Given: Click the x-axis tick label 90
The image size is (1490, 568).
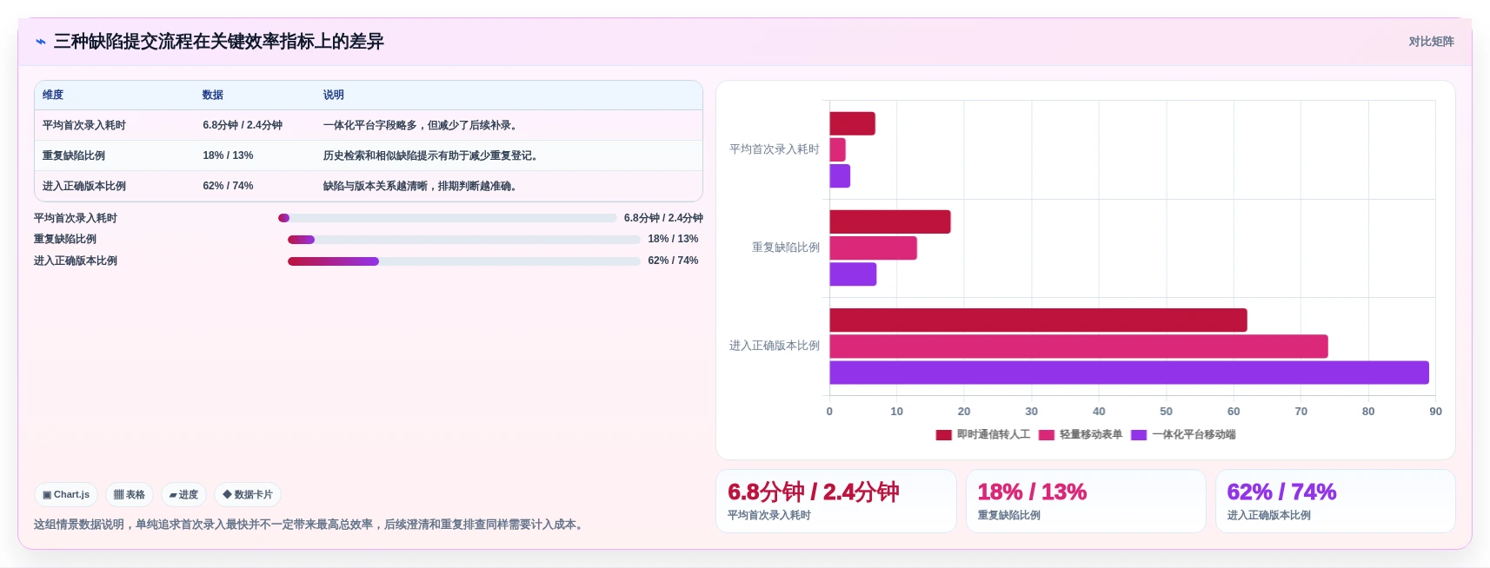Looking at the screenshot, I should click(1435, 412).
